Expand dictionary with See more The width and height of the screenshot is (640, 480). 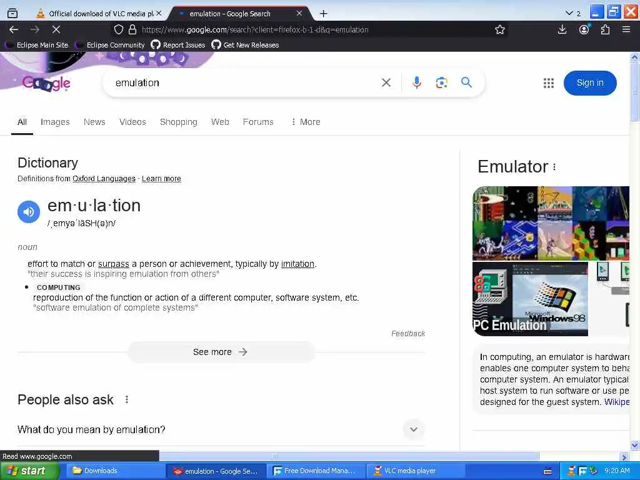pyautogui.click(x=221, y=352)
